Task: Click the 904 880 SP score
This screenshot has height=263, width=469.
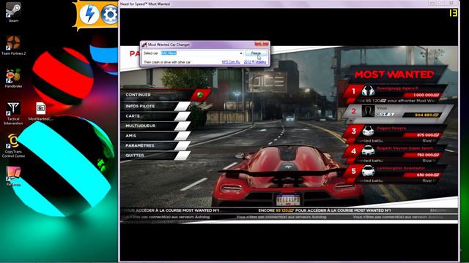Action: pos(426,115)
